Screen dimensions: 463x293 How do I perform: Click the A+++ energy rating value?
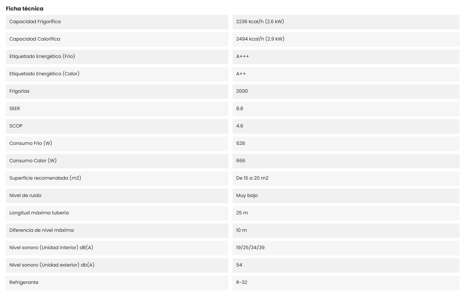click(242, 56)
